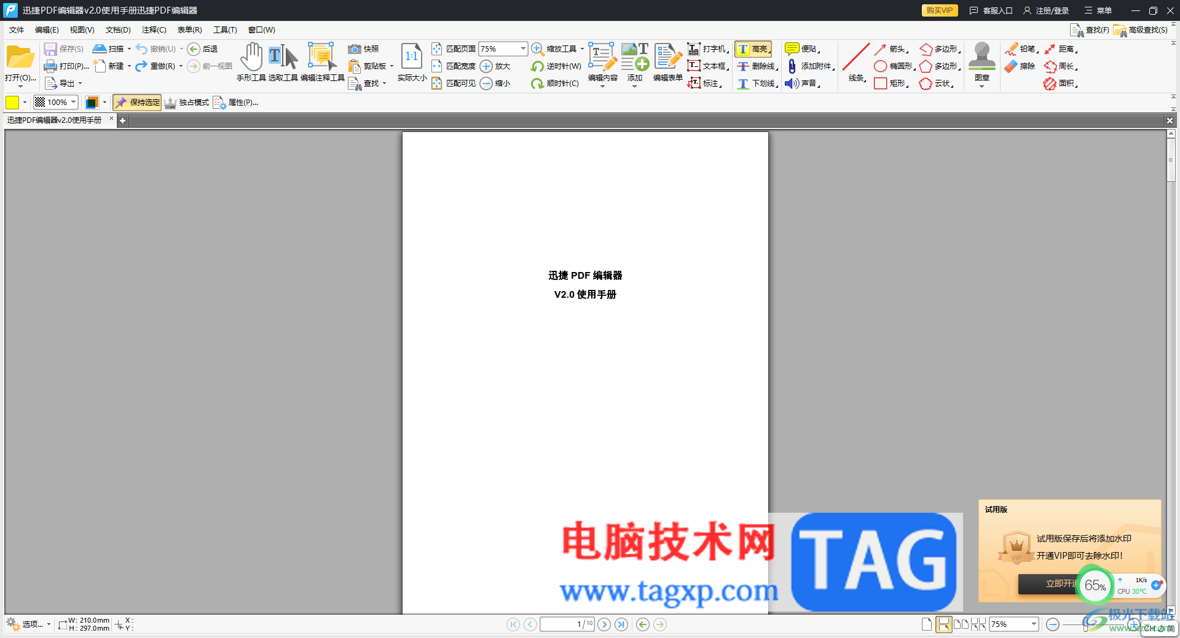Screen dimensions: 1180x638
Task: Activate the Select tool (选取工具)
Action: tap(283, 62)
